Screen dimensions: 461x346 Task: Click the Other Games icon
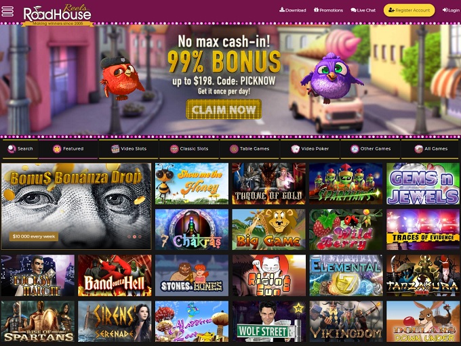click(x=355, y=149)
